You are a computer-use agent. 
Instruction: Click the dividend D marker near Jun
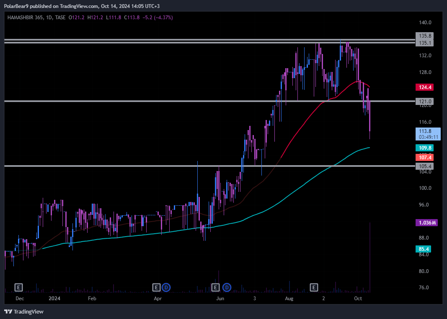coord(227,287)
